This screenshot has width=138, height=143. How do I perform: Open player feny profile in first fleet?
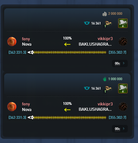click(x=26, y=39)
